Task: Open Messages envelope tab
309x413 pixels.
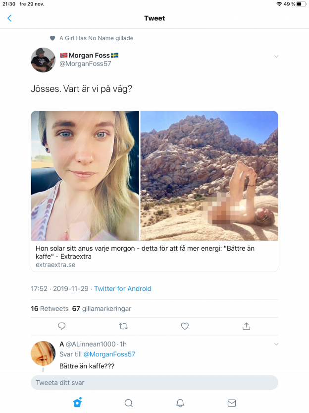Action: pyautogui.click(x=231, y=403)
